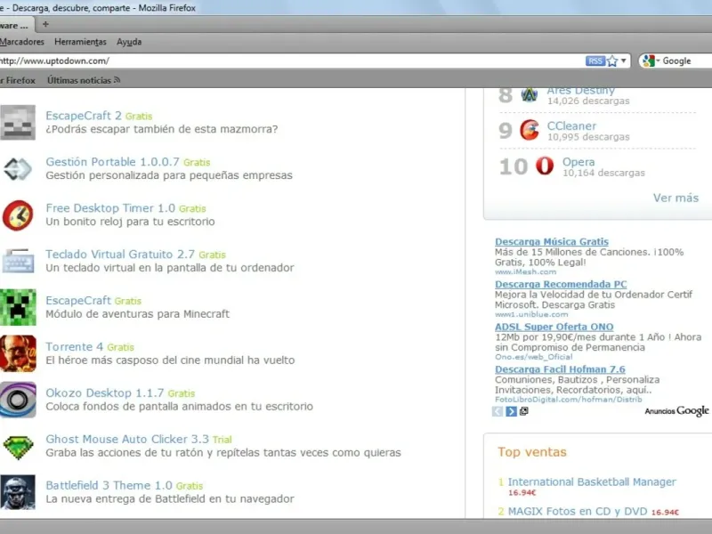712x534 pixels.
Task: Click the www.iMesh.com ad URL
Action: pyautogui.click(x=525, y=272)
